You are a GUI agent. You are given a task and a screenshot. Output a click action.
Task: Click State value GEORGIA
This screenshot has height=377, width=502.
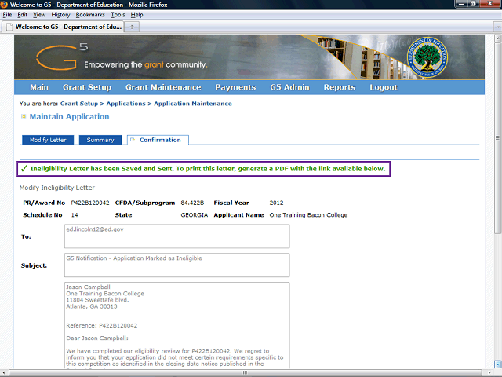194,215
